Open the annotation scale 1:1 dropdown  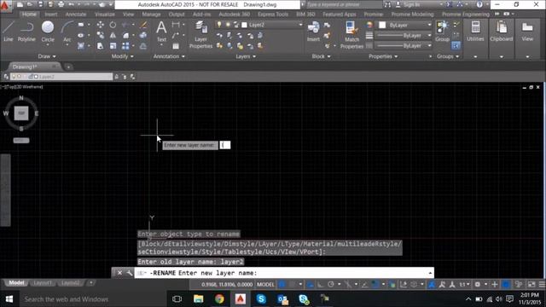coord(464,284)
